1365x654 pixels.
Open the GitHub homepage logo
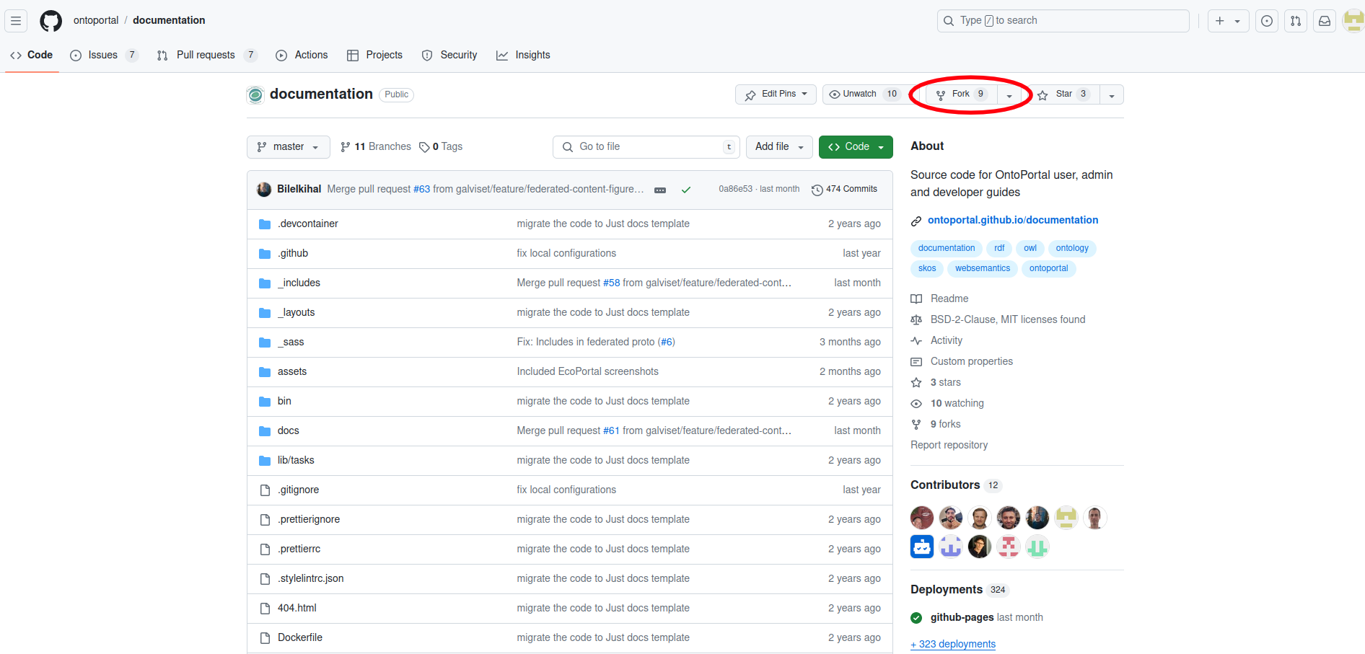(51, 21)
